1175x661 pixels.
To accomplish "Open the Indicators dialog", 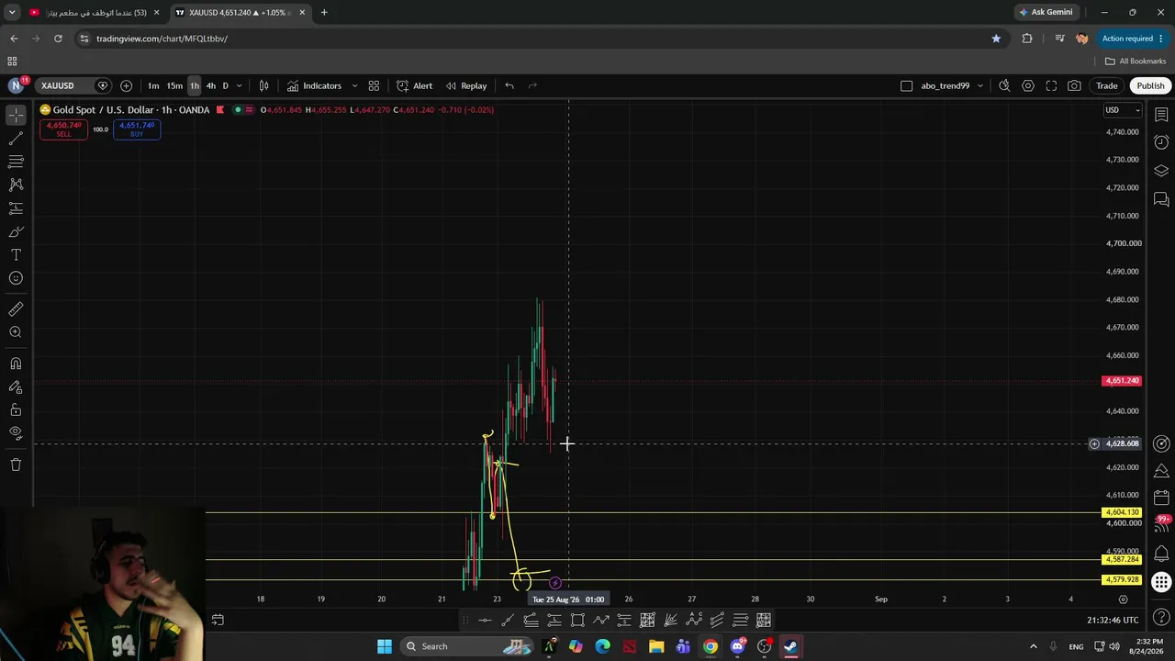I will click(314, 85).
